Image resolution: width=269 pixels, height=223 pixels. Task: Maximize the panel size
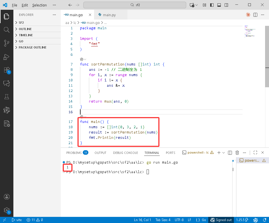point(255,152)
